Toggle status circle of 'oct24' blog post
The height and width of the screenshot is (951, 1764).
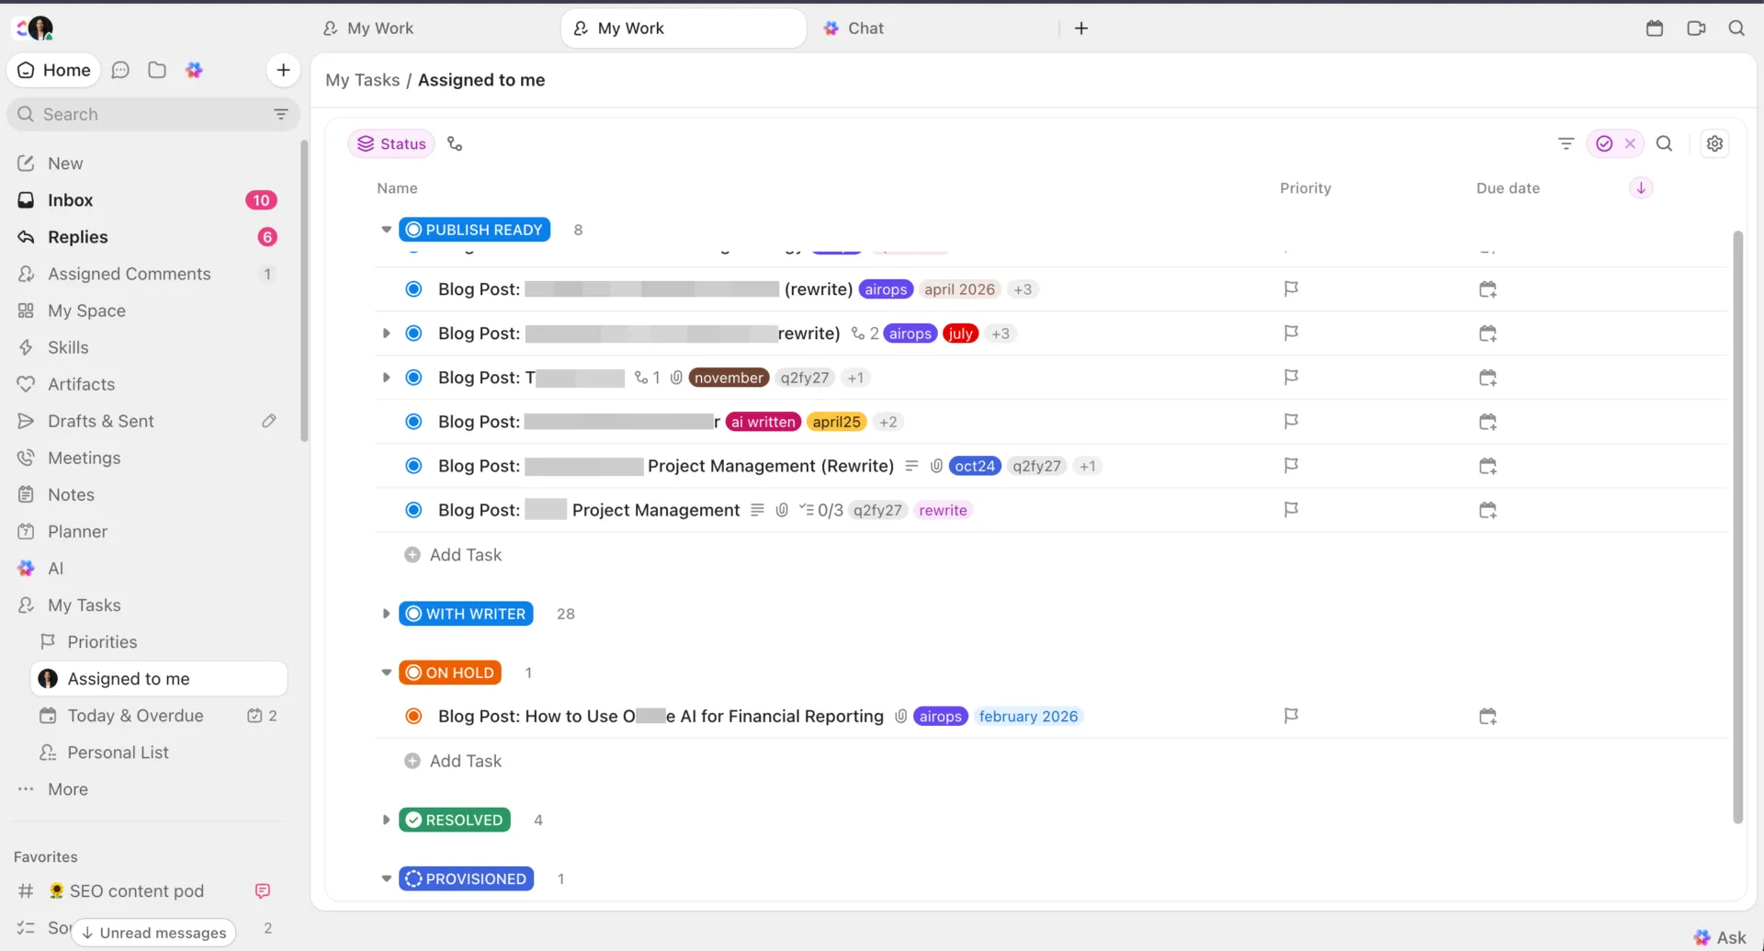tap(413, 466)
